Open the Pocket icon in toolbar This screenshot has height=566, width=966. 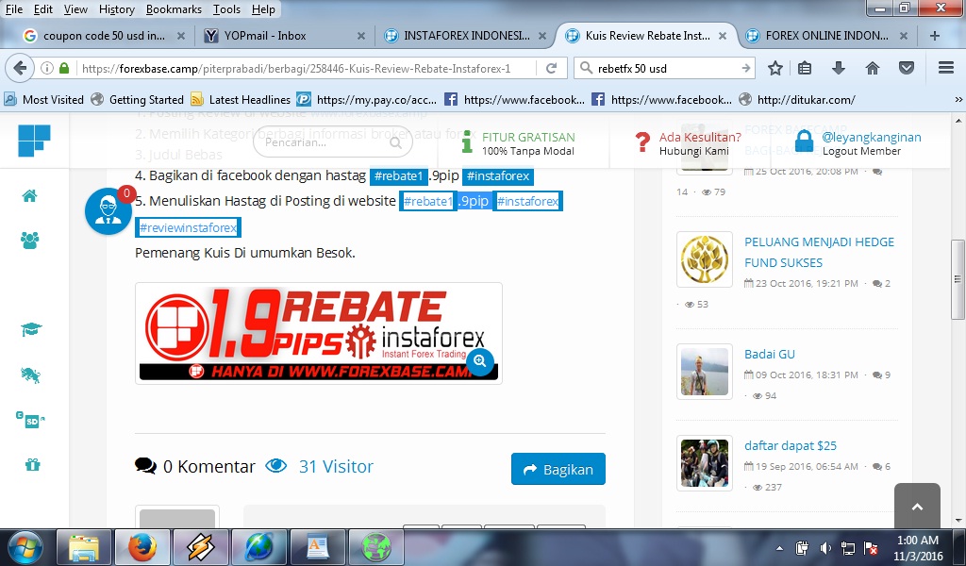click(x=907, y=68)
